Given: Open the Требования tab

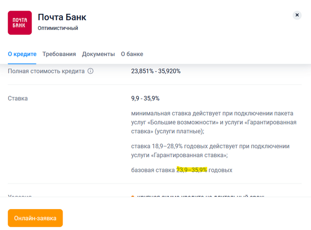Looking at the screenshot, I should click(x=59, y=54).
